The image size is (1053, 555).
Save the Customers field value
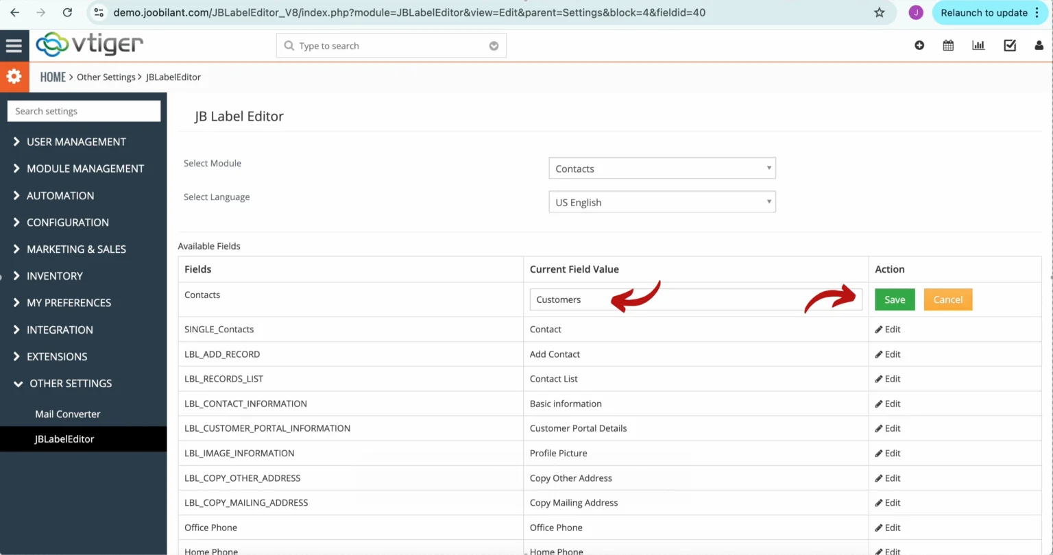894,299
